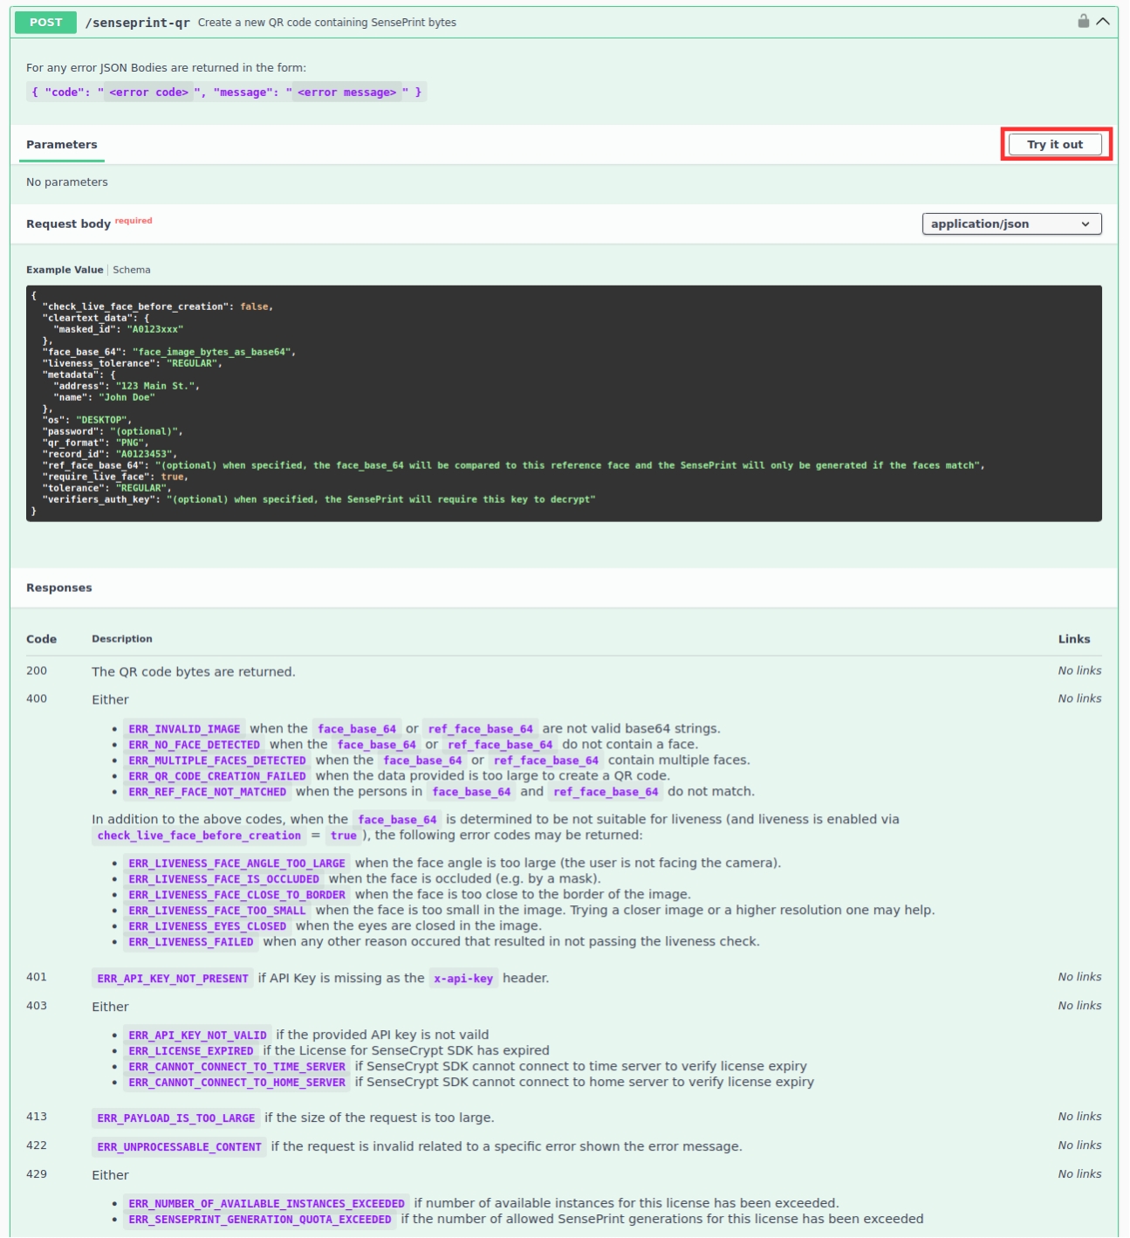Click the ERR_PAYLOAD_IS_TOO_LARGE code label

tap(175, 1118)
